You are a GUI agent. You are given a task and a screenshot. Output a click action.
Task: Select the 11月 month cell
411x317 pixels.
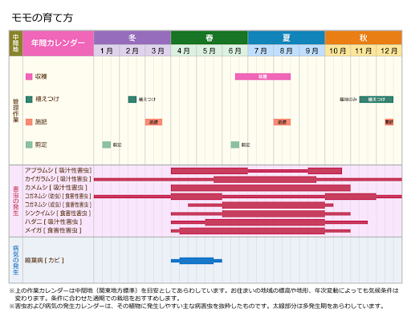[x=364, y=51]
